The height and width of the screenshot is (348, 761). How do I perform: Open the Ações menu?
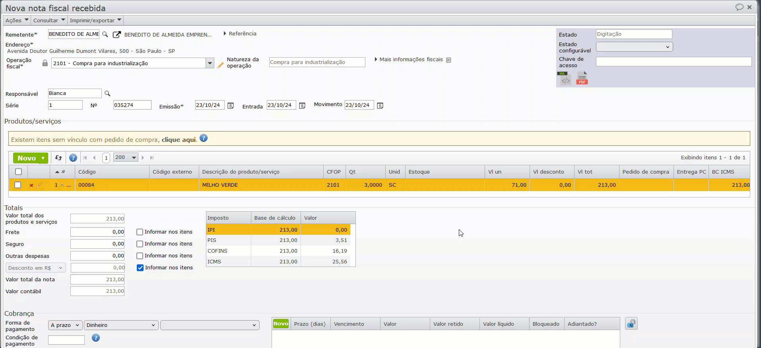17,20
